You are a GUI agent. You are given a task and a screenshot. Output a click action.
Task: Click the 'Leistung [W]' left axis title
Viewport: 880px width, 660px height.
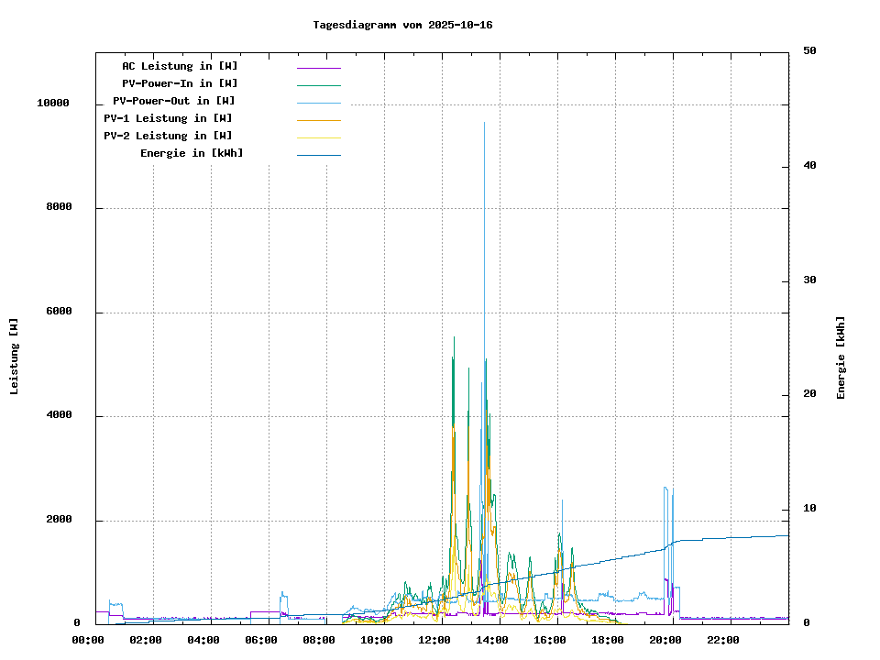(14, 357)
